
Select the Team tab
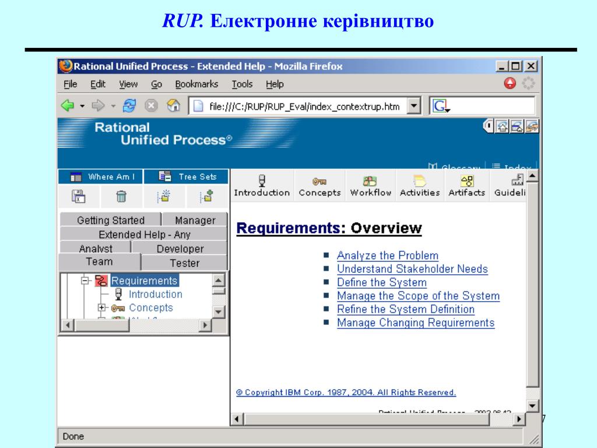tap(99, 262)
